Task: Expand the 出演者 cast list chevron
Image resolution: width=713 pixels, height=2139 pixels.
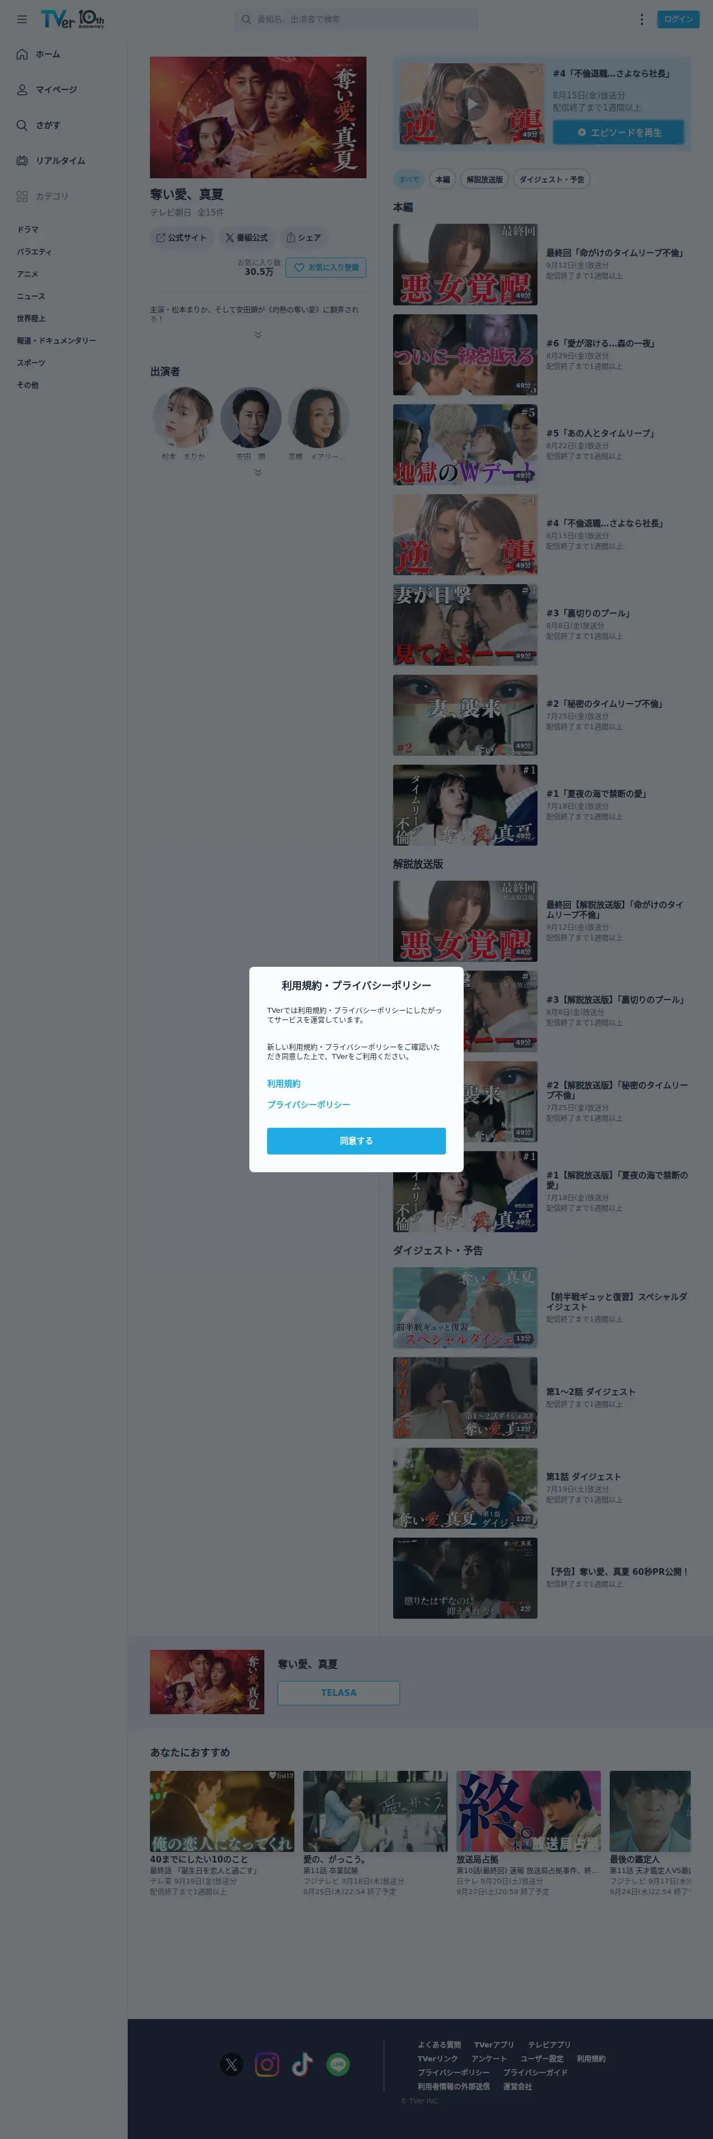Action: coord(258,473)
